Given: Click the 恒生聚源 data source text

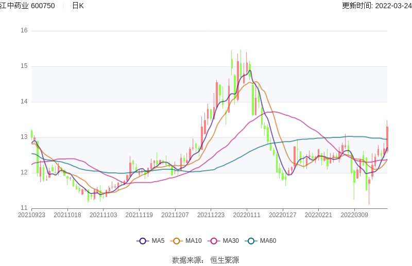Looking at the screenshot, I should [x=225, y=260].
